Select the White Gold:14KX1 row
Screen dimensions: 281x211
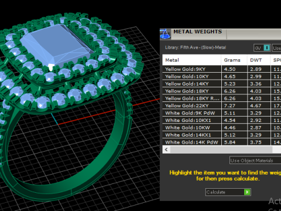pos(222,135)
